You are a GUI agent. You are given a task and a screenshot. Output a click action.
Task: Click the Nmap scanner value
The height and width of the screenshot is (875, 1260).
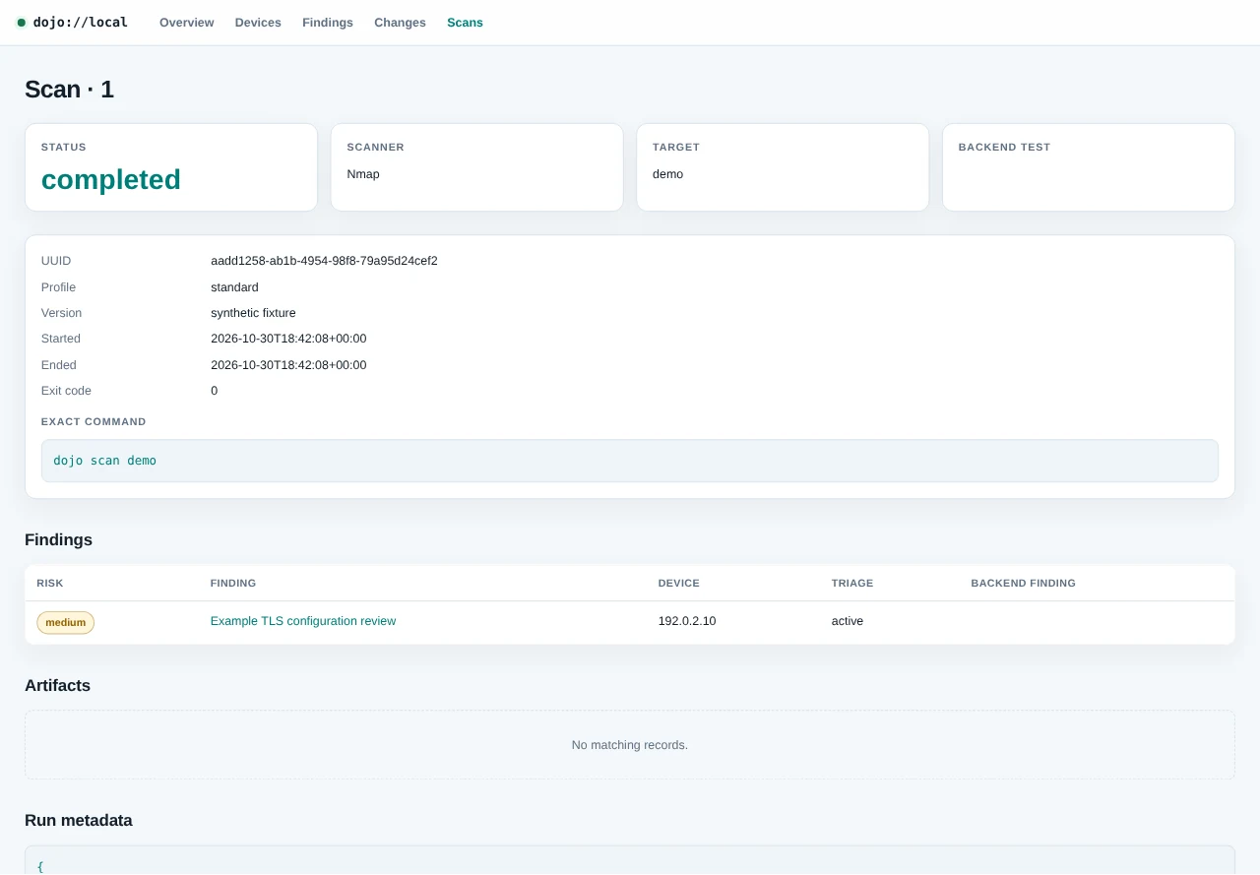pyautogui.click(x=363, y=174)
